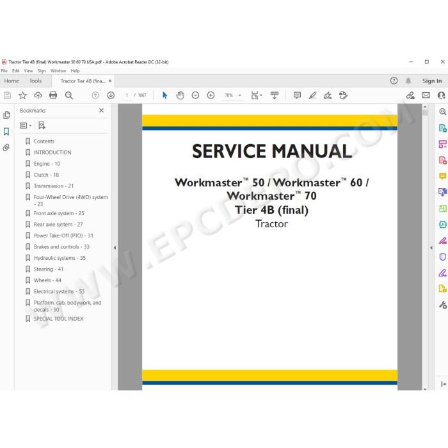The image size is (448, 448).
Task: Open the Four-Wheel Drive system bookmark
Action: pos(71,200)
